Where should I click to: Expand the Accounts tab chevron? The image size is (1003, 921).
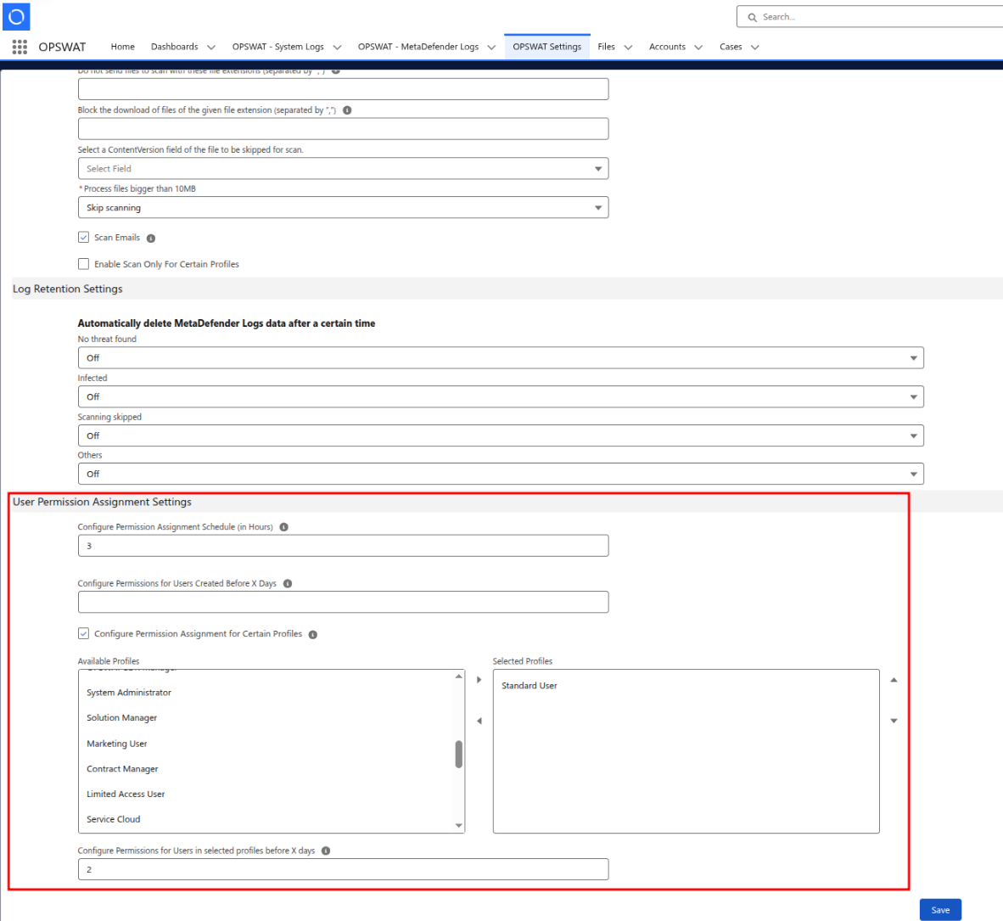coord(698,48)
